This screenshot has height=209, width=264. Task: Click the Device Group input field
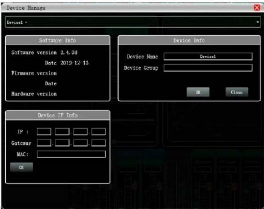pos(208,68)
